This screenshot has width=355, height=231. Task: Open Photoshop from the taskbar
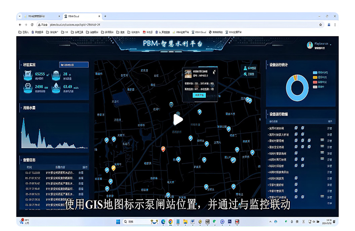click(229, 222)
